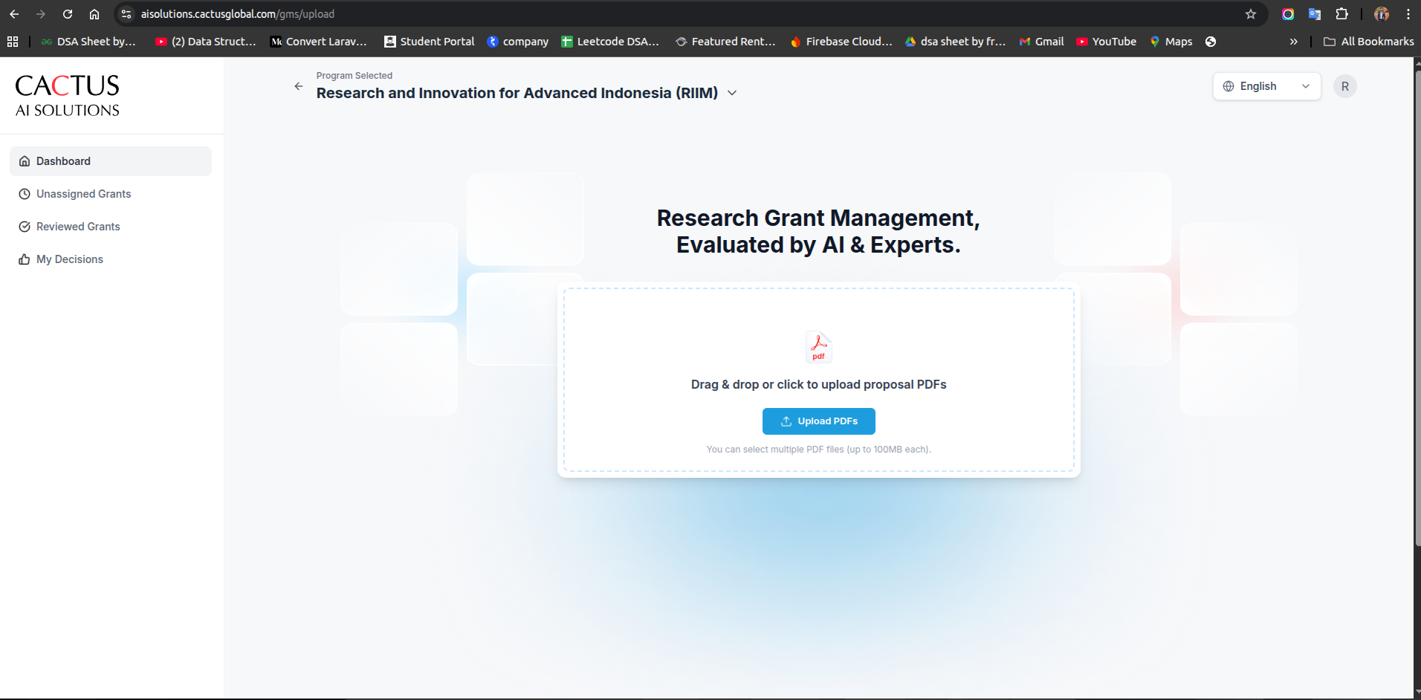
Task: Open the browser extensions puzzle icon
Action: click(1341, 14)
